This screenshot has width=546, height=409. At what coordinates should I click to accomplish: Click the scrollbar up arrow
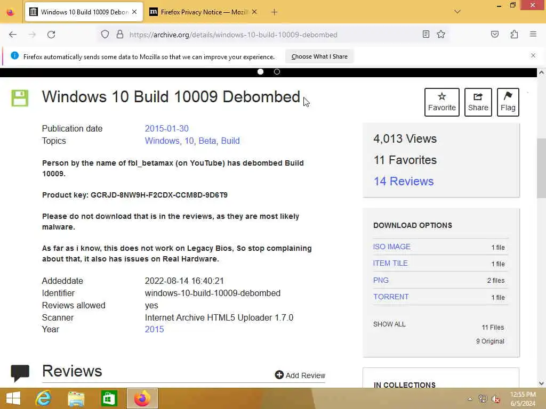541,72
